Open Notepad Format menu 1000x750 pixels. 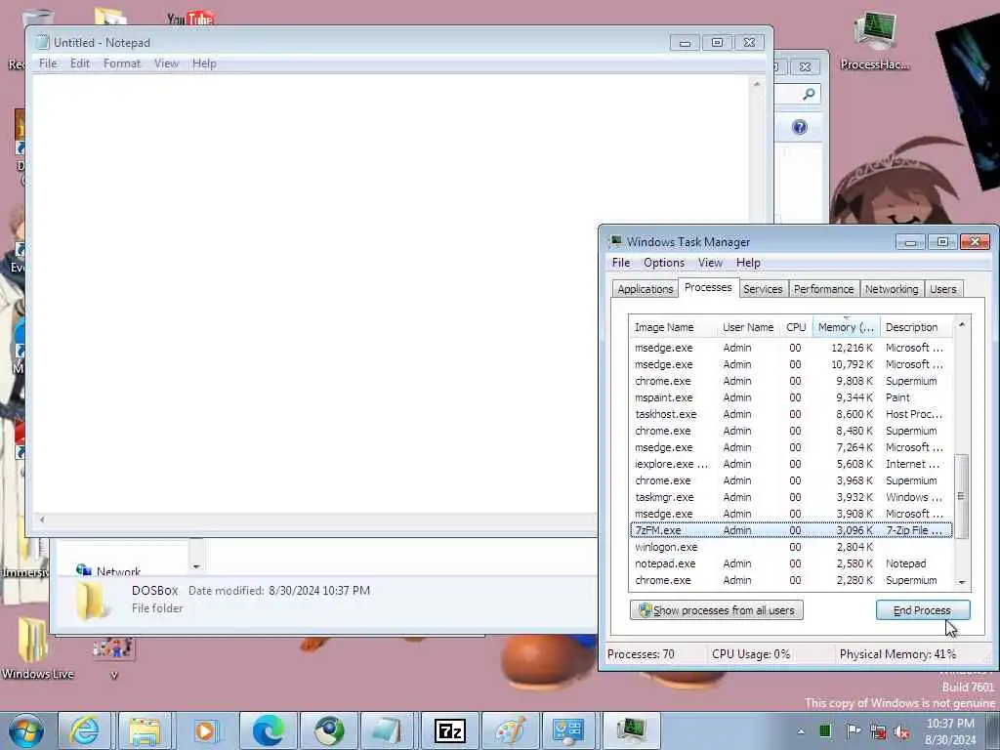tap(122, 63)
